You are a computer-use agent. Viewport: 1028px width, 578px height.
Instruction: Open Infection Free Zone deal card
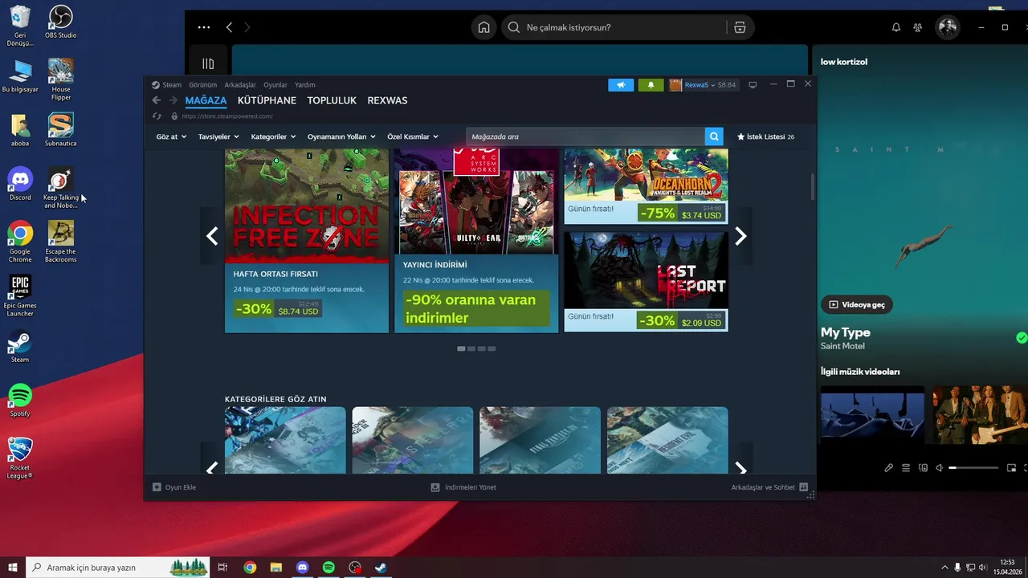click(307, 240)
